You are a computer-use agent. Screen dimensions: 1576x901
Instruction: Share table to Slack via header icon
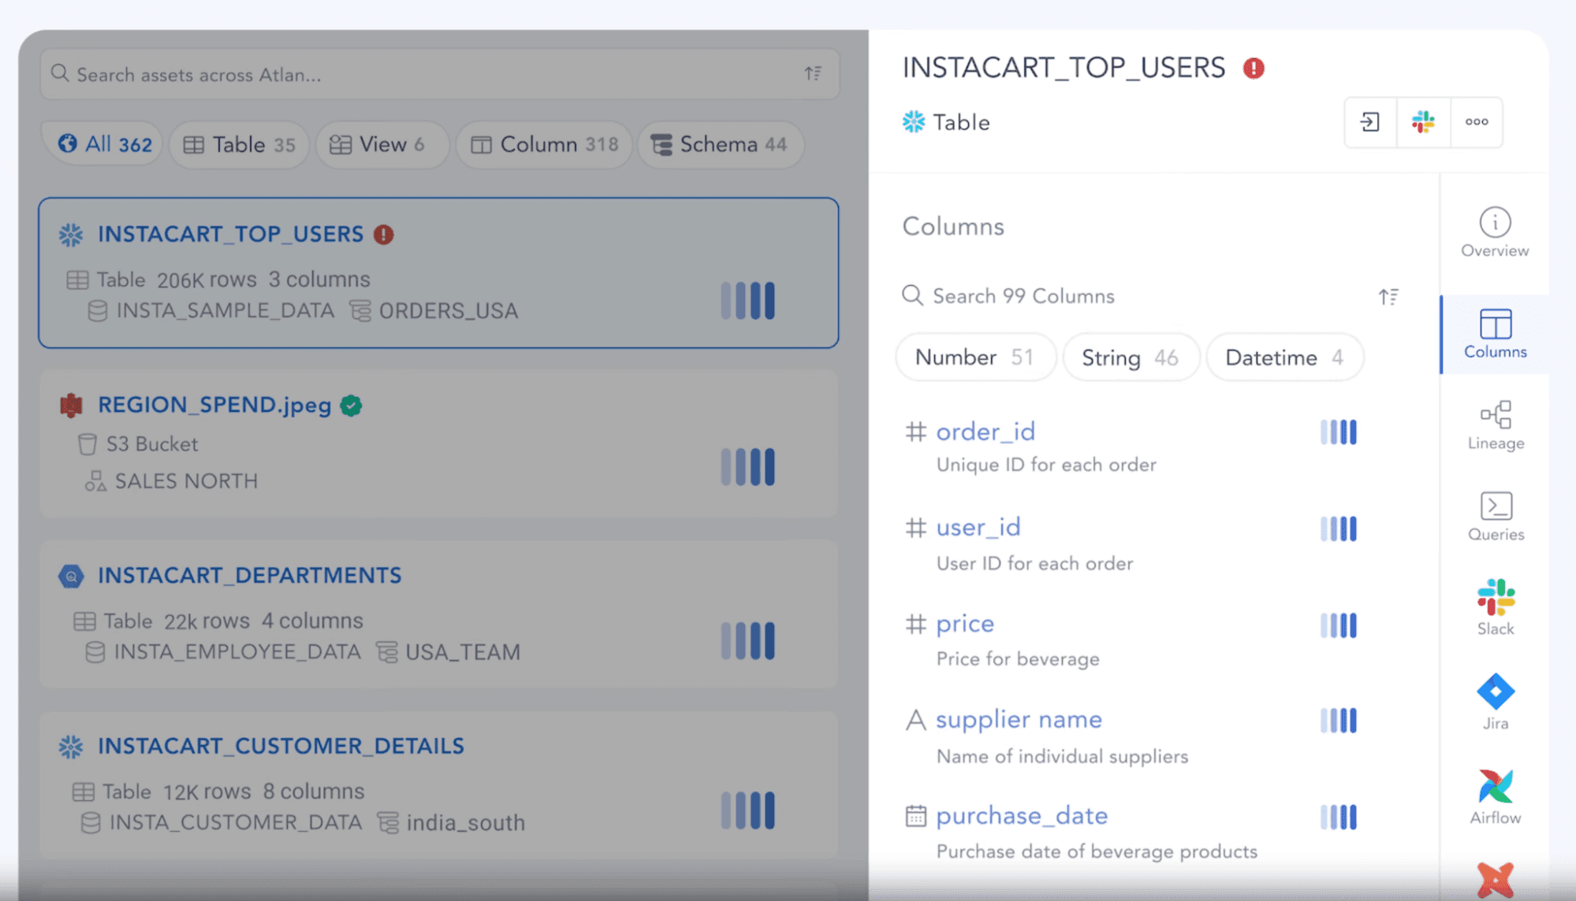coord(1423,122)
